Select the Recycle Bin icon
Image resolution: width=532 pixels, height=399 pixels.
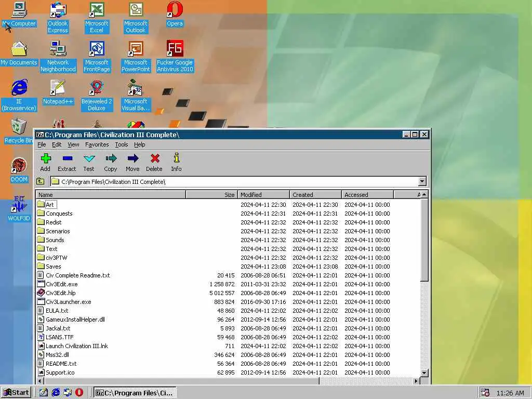(x=18, y=131)
